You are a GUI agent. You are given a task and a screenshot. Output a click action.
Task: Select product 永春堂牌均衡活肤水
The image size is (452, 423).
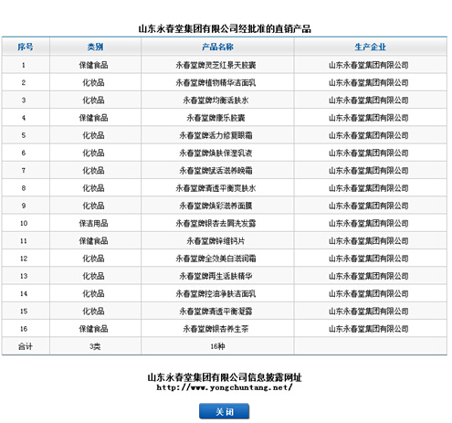(215, 100)
